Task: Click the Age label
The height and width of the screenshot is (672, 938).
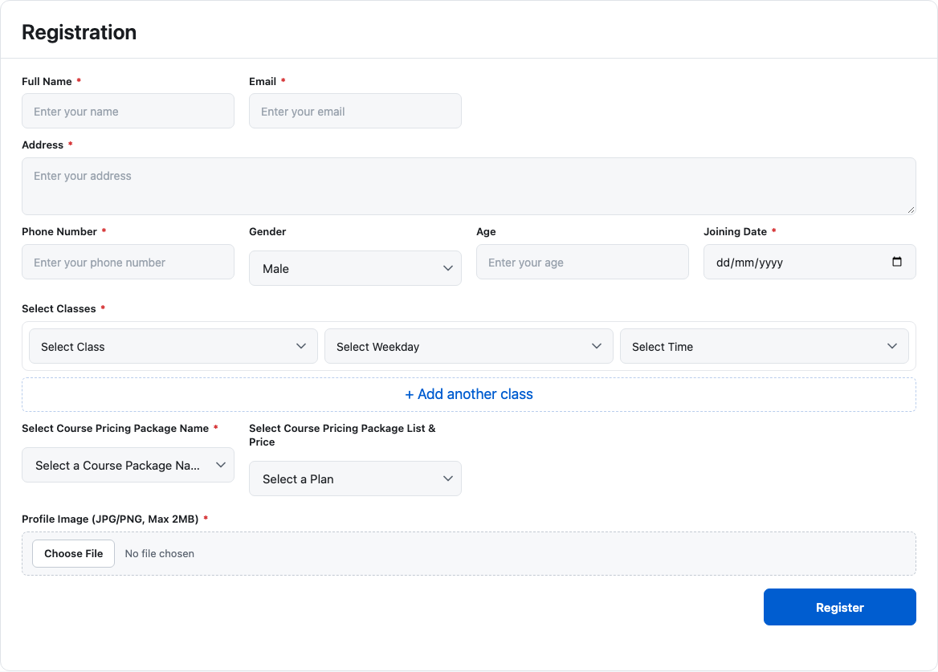Action: point(486,231)
